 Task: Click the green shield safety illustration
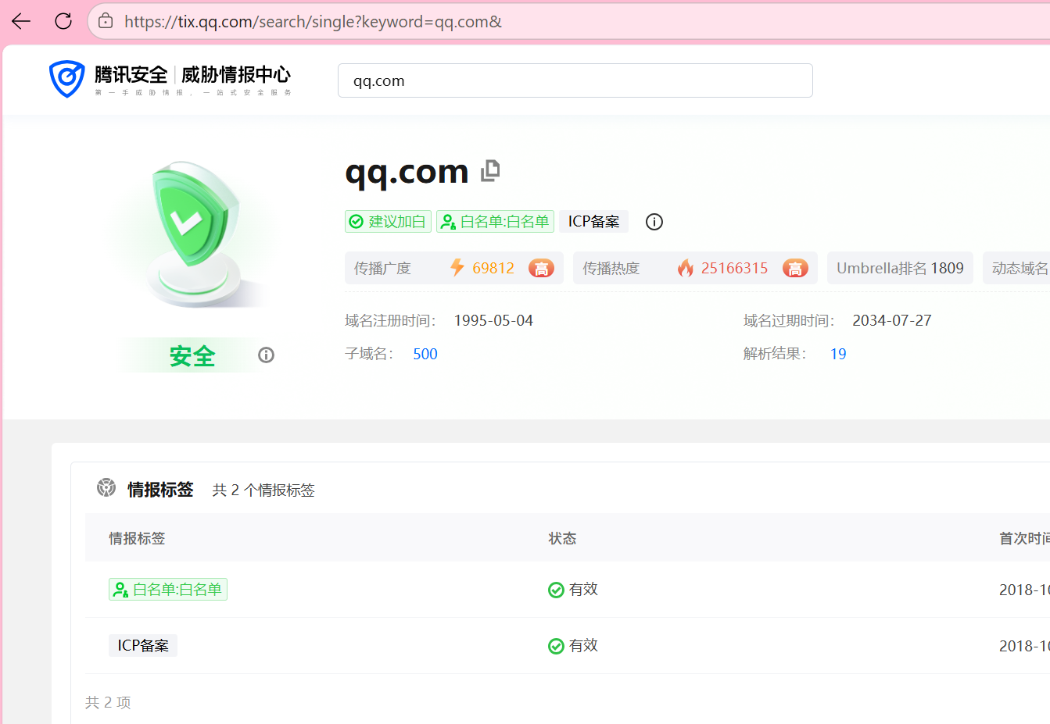click(x=195, y=234)
